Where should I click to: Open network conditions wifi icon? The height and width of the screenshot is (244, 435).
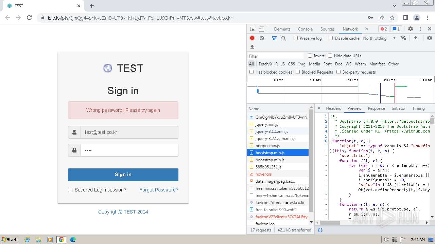click(403, 38)
